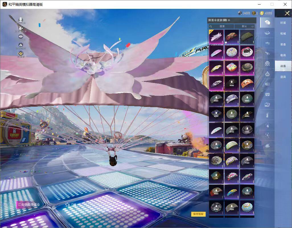Switch to the 装备 tab
Viewport: 292px width, 228px height.
click(283, 44)
